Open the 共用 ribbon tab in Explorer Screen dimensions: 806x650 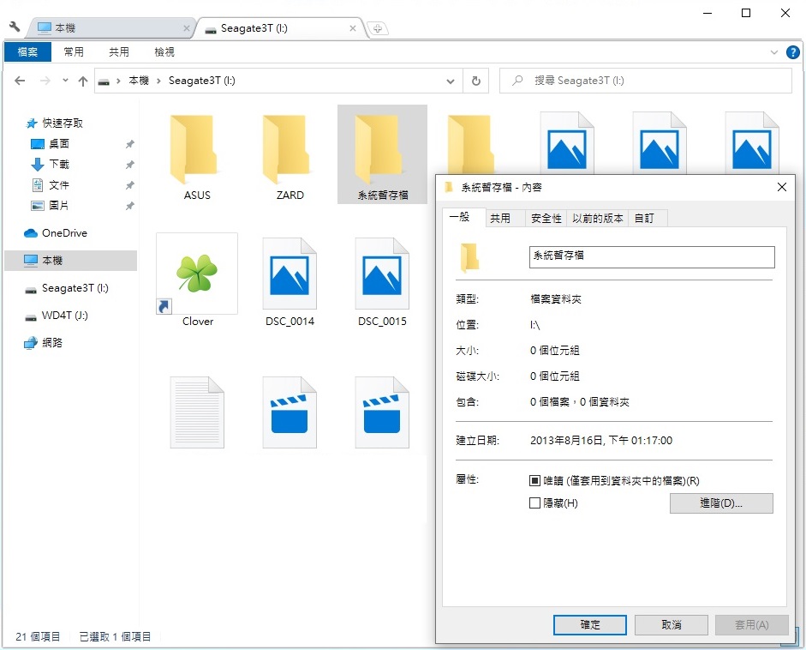click(x=119, y=52)
